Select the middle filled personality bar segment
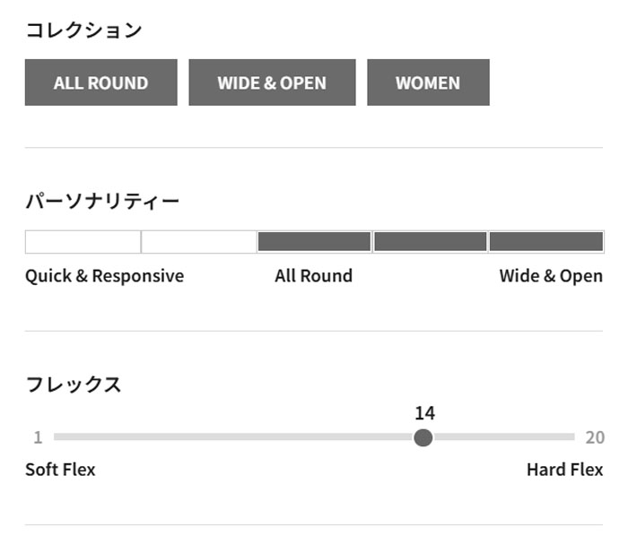The image size is (637, 544). (314, 242)
